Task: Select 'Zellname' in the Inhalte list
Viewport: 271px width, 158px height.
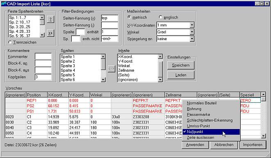Action: click(138, 70)
